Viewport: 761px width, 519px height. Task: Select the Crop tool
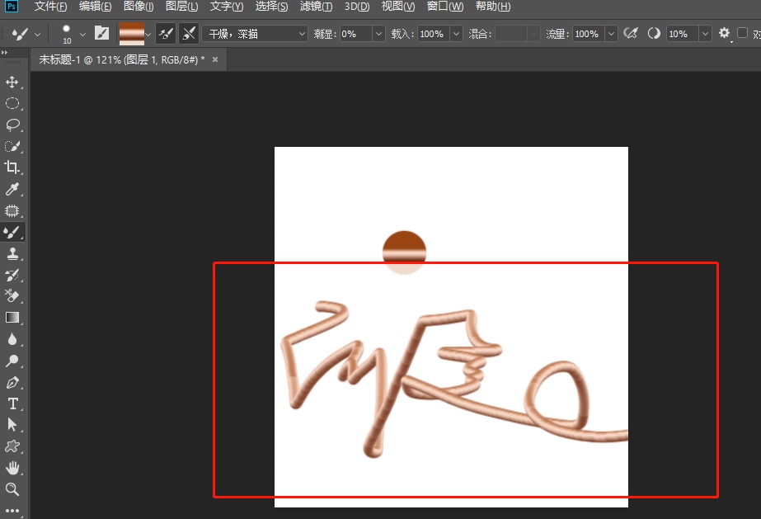tap(12, 167)
